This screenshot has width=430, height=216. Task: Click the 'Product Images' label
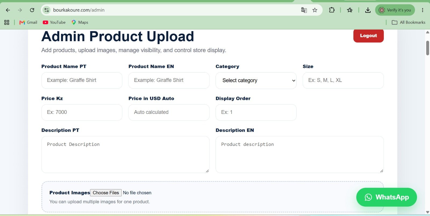point(70,193)
